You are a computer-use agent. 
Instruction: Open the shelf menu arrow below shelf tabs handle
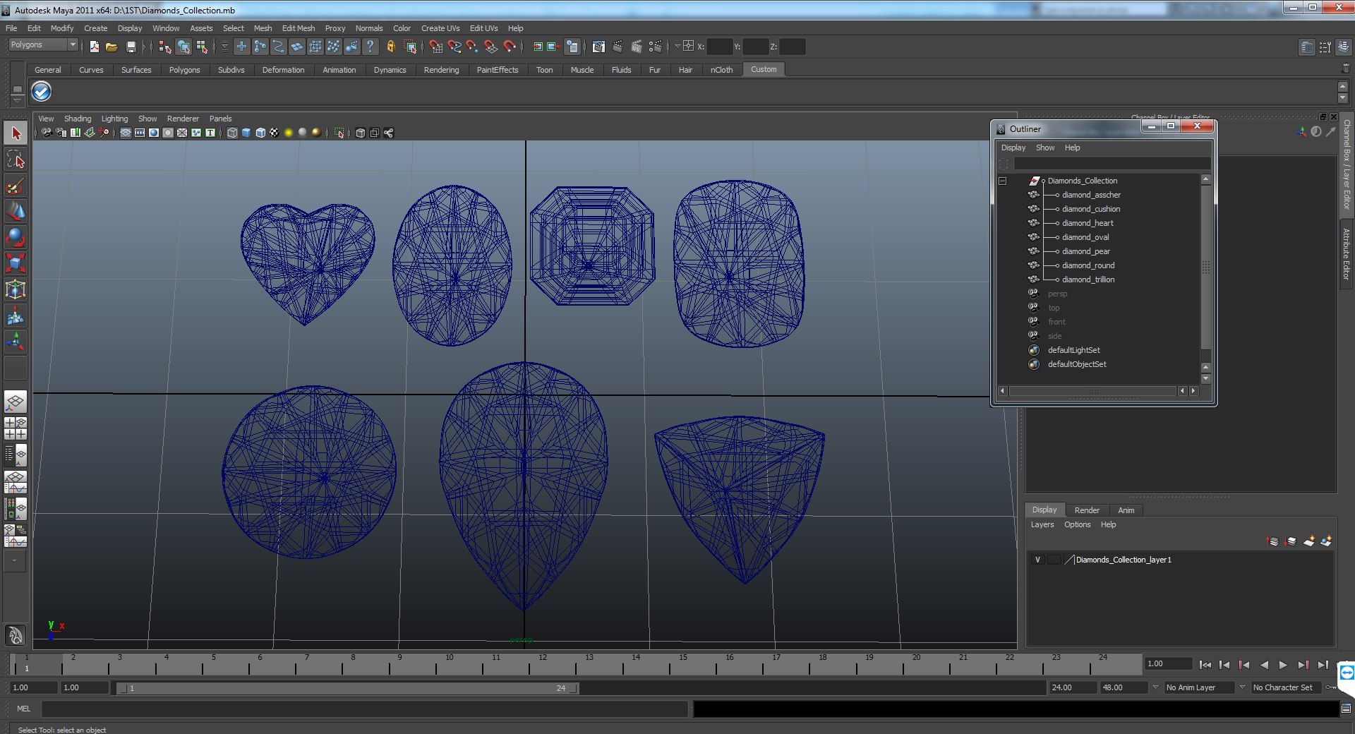(17, 101)
